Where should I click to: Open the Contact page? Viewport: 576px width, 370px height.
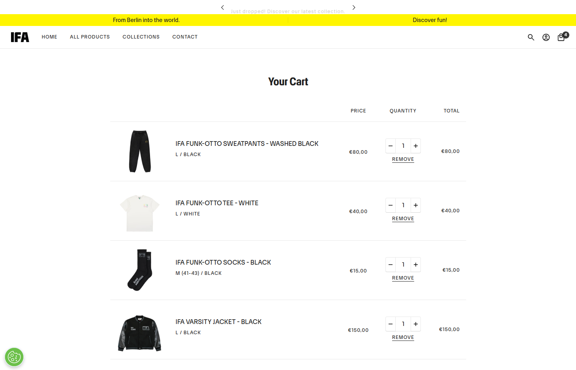click(x=185, y=37)
